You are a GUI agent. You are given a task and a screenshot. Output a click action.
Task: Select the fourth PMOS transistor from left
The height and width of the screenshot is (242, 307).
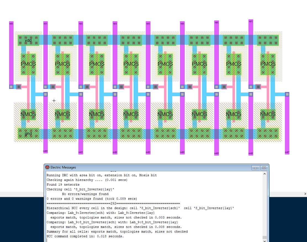[x=131, y=64]
